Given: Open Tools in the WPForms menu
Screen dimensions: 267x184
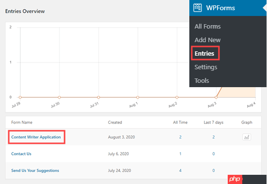Looking at the screenshot, I should click(201, 80).
